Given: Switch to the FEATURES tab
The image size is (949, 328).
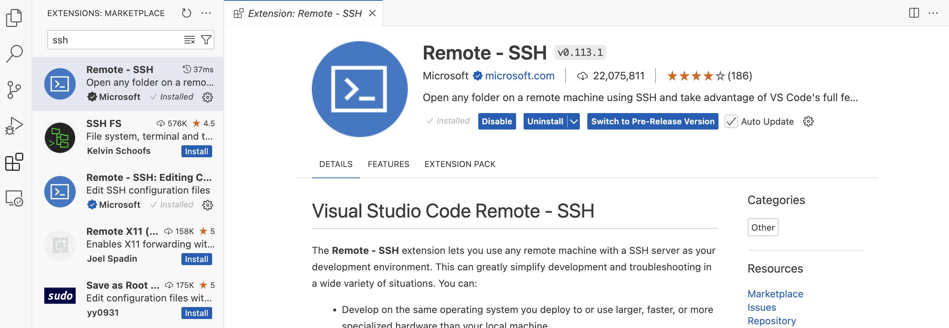Looking at the screenshot, I should click(388, 164).
